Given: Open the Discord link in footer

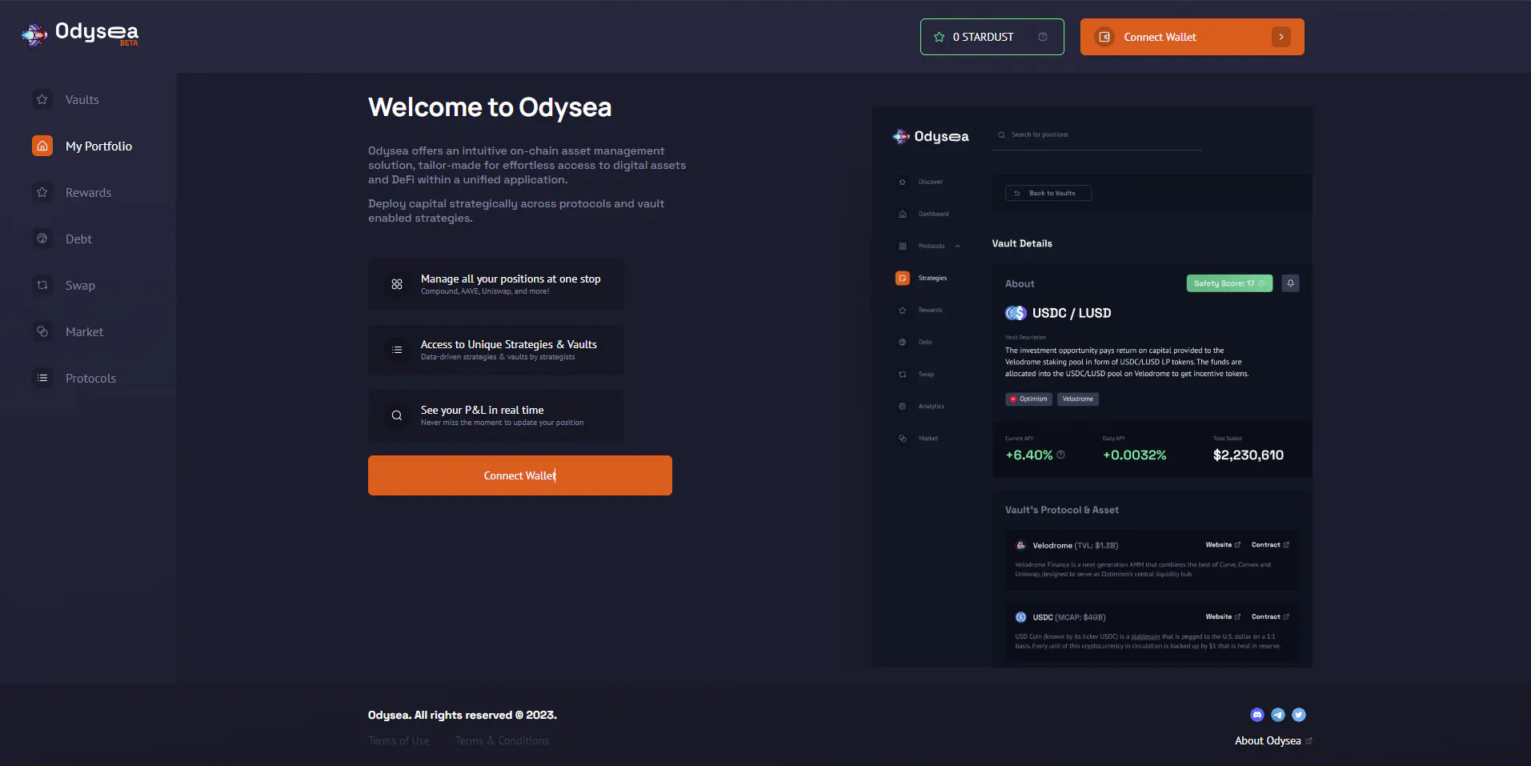Looking at the screenshot, I should pyautogui.click(x=1257, y=715).
